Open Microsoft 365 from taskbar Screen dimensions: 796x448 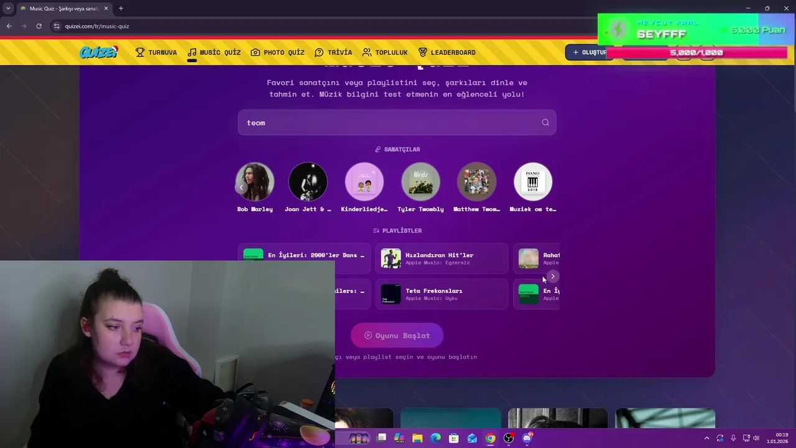(x=399, y=438)
